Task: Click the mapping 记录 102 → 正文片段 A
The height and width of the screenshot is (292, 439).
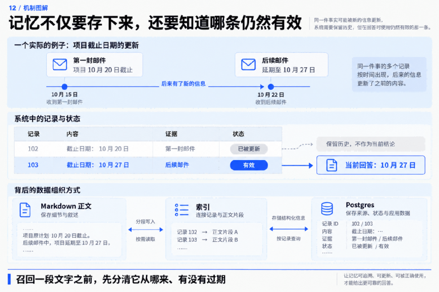Action: (207, 232)
